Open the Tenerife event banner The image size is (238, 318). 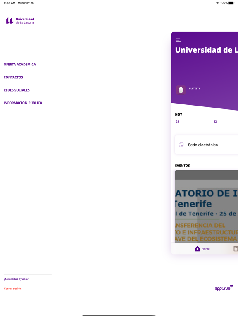coord(207,206)
